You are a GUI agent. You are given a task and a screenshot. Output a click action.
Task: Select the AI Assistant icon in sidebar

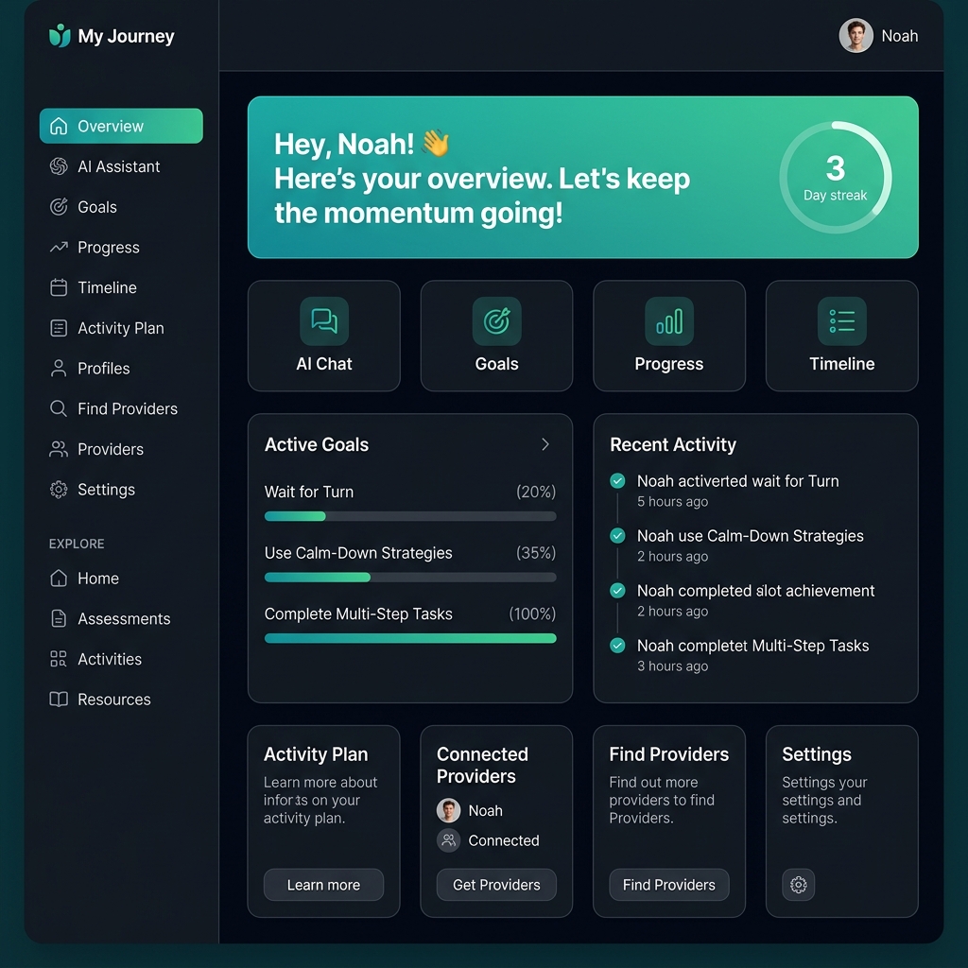(x=59, y=166)
